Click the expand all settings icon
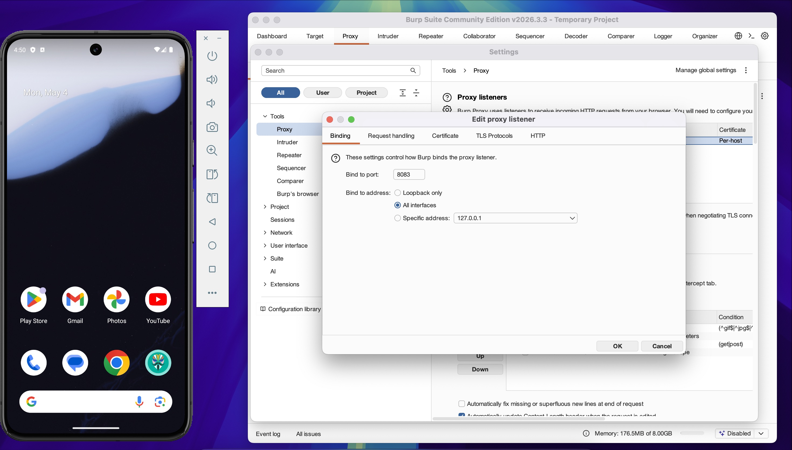This screenshot has height=450, width=792. pyautogui.click(x=403, y=93)
